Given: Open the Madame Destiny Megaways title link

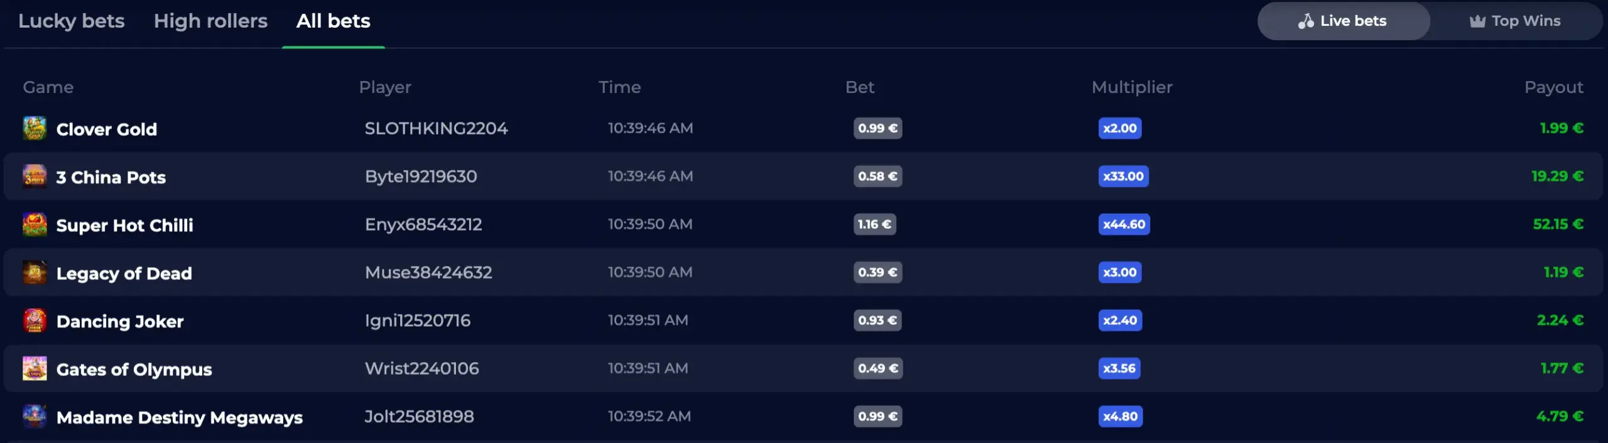Looking at the screenshot, I should tap(180, 417).
